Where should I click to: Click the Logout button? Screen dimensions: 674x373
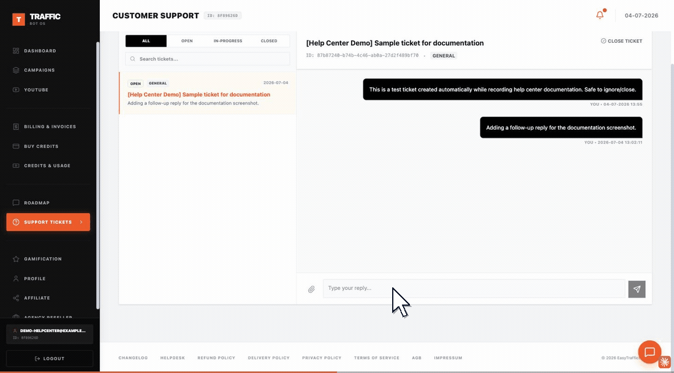50,358
